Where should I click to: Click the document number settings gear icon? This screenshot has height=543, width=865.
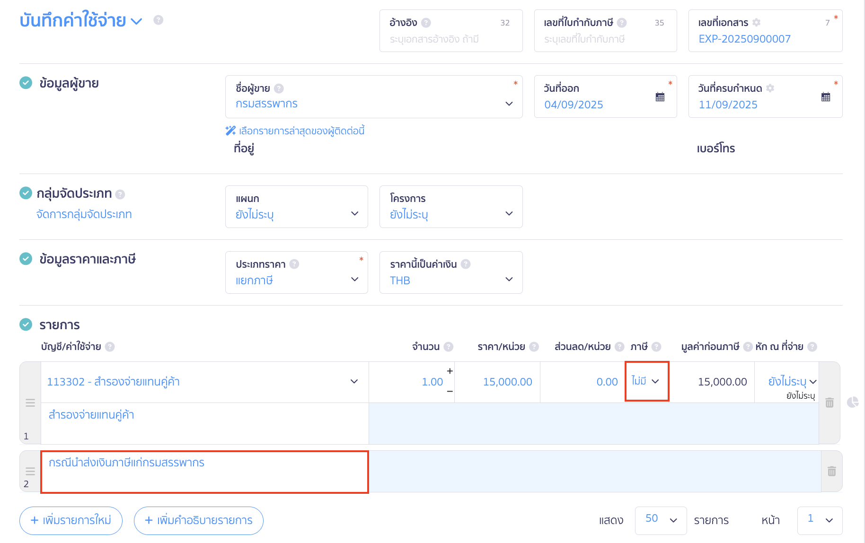(x=757, y=22)
